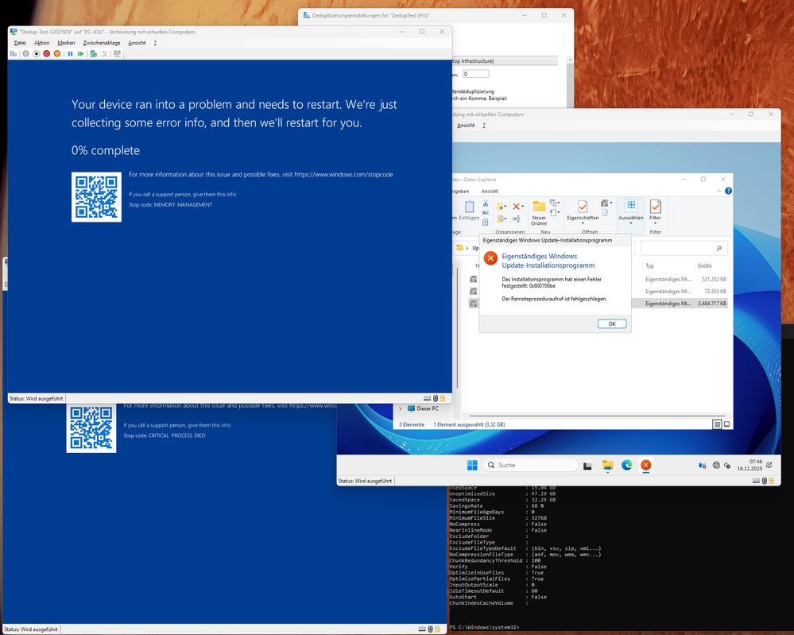The width and height of the screenshot is (794, 635).
Task: Click the QR code on CRITICAL_PROCESS_DIED bluescreen
Action: tap(91, 428)
